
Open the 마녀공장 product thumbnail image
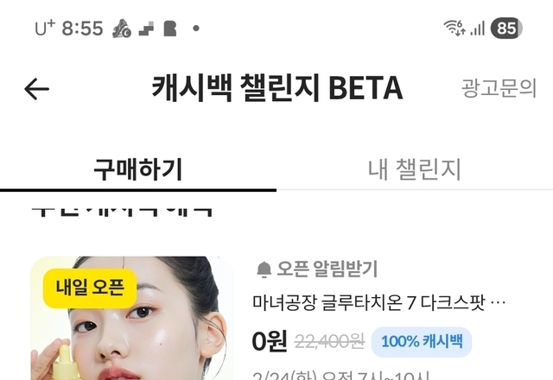point(132,318)
